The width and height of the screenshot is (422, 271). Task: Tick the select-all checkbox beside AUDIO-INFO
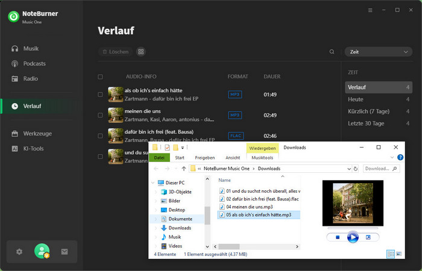click(100, 76)
